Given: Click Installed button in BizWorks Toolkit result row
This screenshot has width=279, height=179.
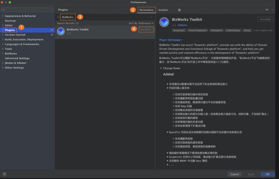Looking at the screenshot, I should point(146,29).
